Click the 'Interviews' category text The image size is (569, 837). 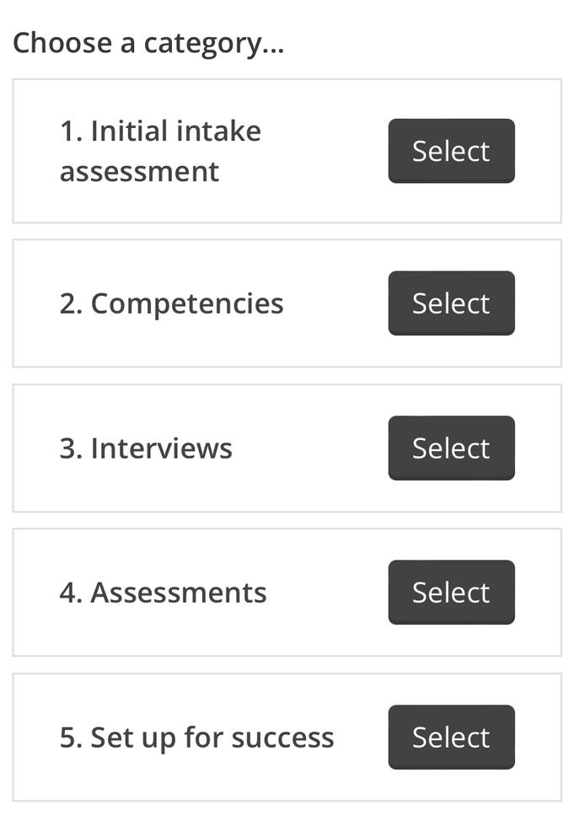point(145,448)
